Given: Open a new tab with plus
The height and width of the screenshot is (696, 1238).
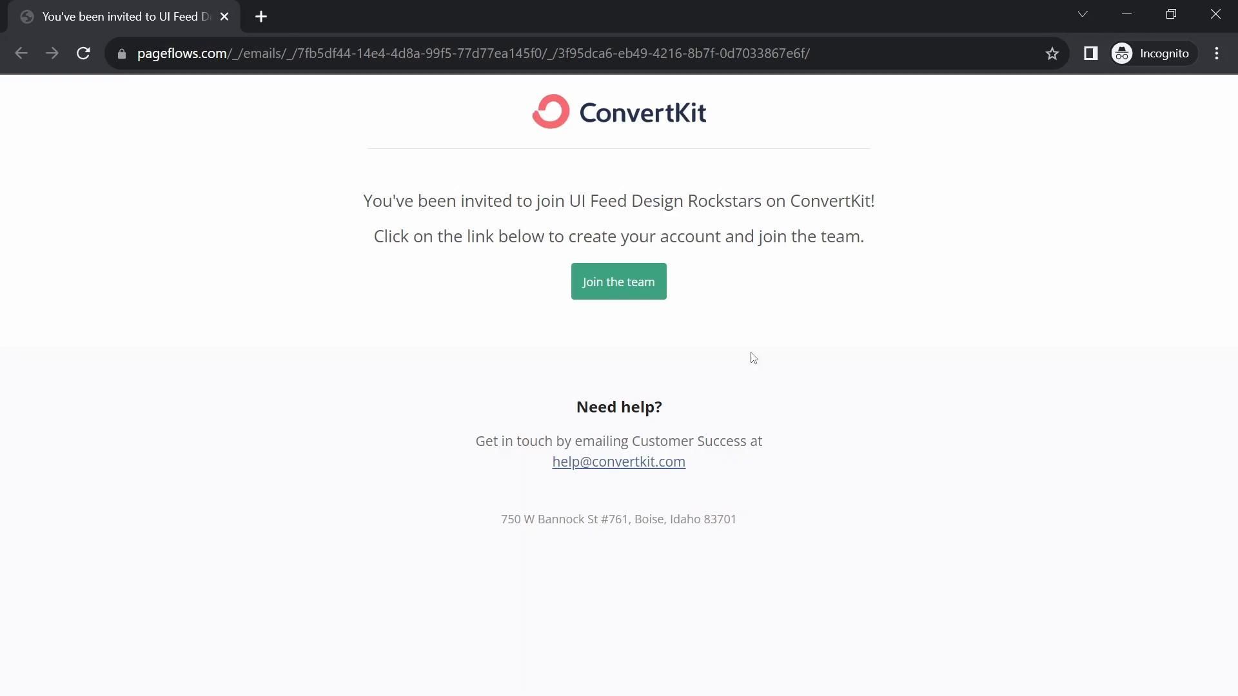Looking at the screenshot, I should click(x=261, y=17).
